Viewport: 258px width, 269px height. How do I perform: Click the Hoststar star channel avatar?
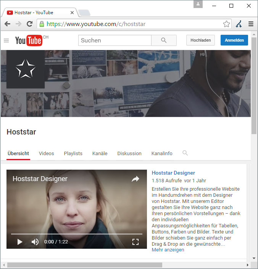tap(26, 69)
